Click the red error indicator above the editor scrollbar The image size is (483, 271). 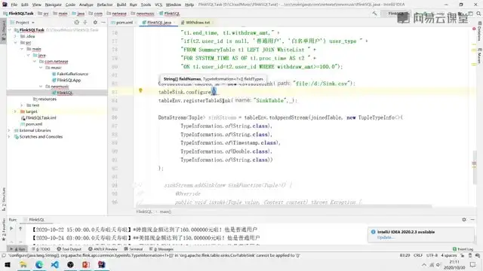coord(474,29)
